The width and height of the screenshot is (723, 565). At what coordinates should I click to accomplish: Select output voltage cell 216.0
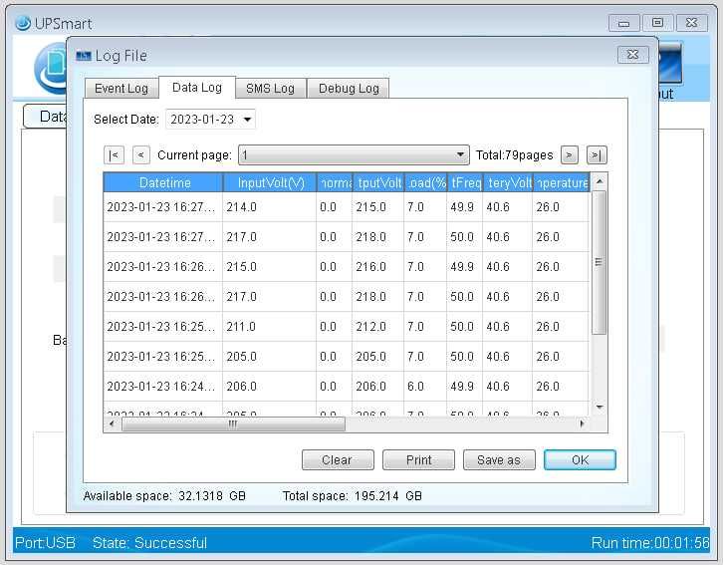pyautogui.click(x=377, y=267)
